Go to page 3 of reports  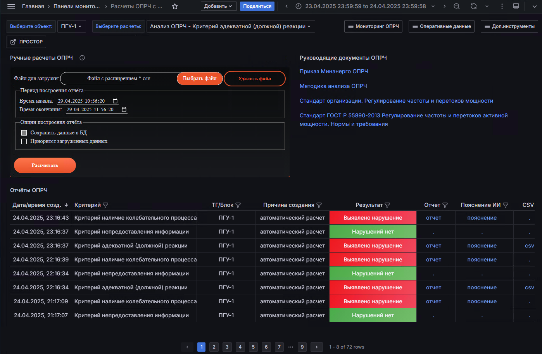coord(227,347)
